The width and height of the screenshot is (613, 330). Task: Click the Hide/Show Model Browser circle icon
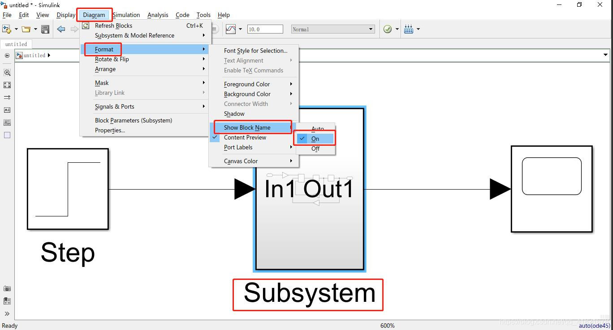[x=7, y=55]
